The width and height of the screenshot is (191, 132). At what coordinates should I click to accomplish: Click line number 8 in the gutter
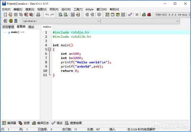point(46,62)
